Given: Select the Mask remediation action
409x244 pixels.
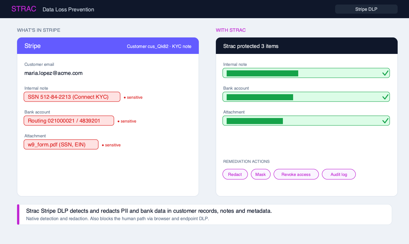Looking at the screenshot, I should [x=261, y=174].
